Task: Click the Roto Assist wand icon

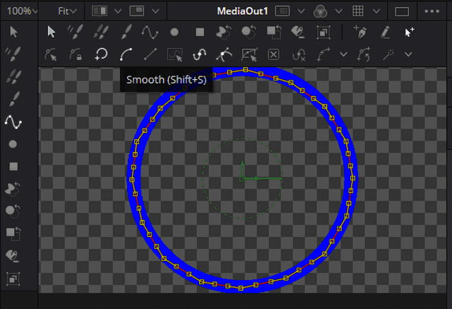Action: pos(388,54)
